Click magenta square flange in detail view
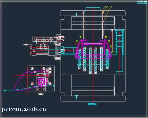148x118 pixels. 41,82
